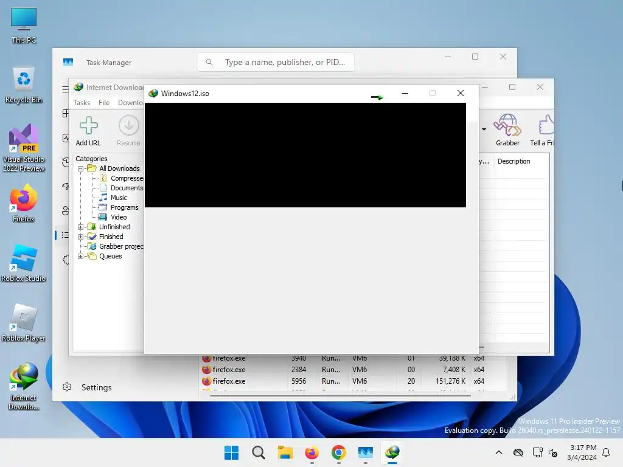This screenshot has width=623, height=467.
Task: Click the Windows12.iso title bar icon
Action: (153, 93)
